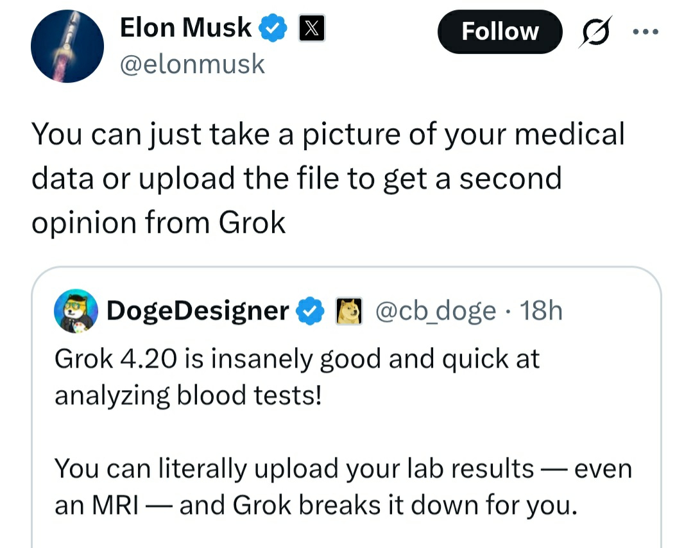Image resolution: width=693 pixels, height=548 pixels.
Task: Open Elon Musk's rocket profile picture
Action: [67, 46]
